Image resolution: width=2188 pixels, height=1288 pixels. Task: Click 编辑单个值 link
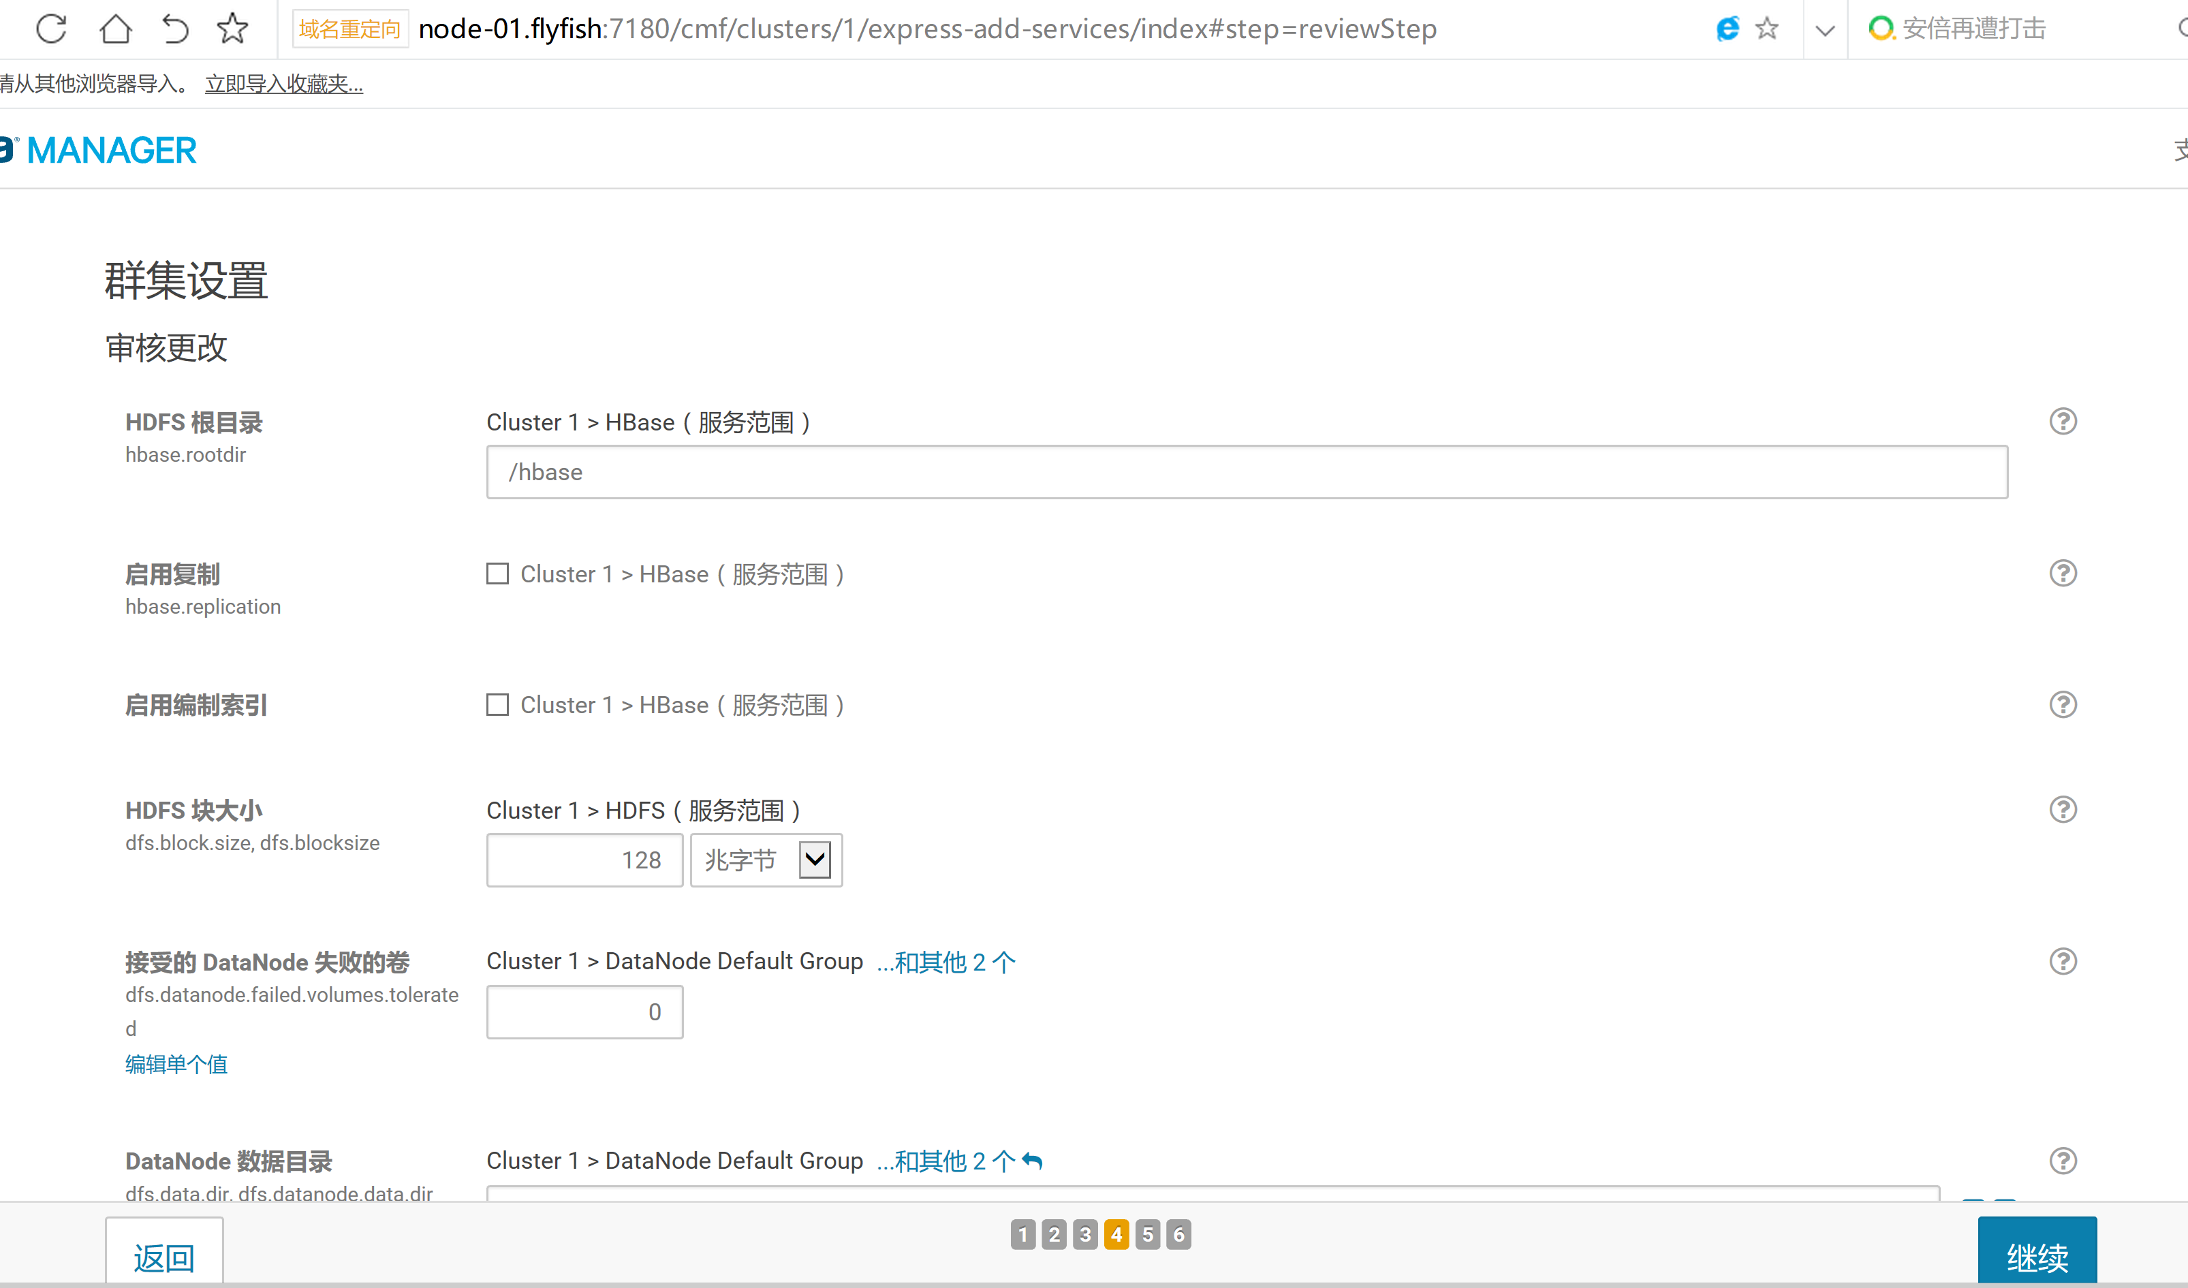pos(176,1064)
